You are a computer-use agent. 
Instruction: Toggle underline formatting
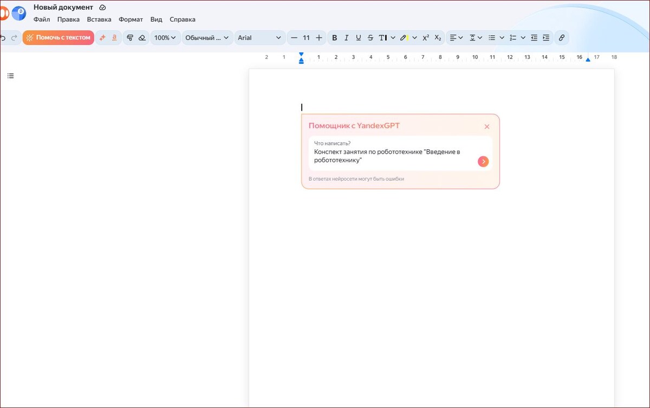point(359,38)
